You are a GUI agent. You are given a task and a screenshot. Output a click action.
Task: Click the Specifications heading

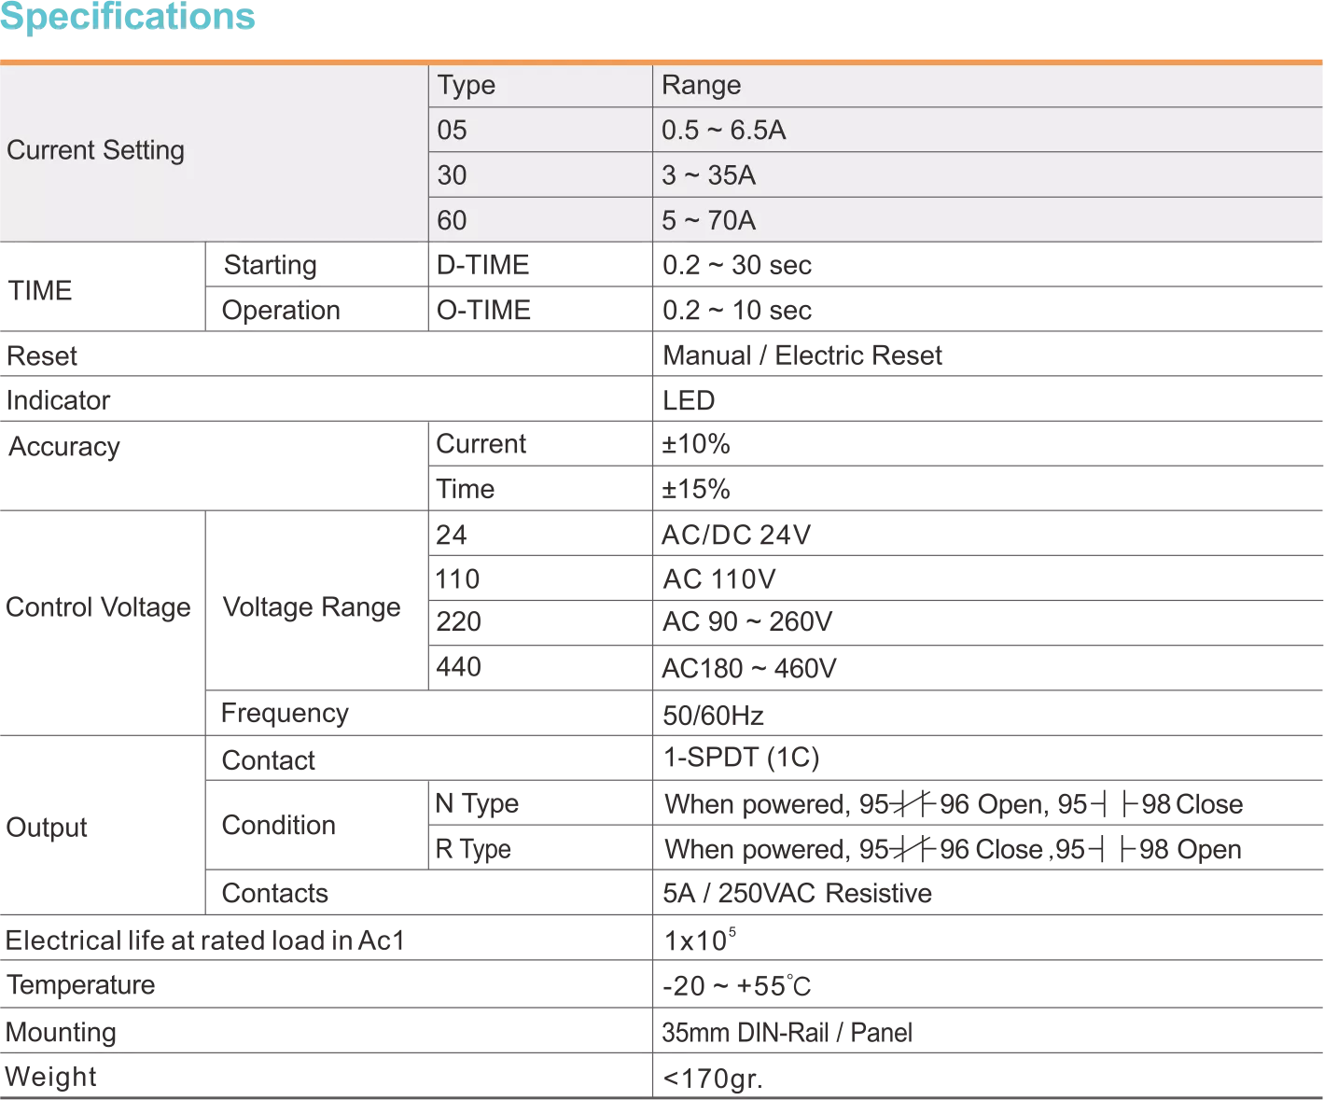(129, 17)
